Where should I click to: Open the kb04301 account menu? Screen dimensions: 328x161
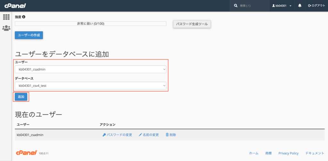pos(282,6)
